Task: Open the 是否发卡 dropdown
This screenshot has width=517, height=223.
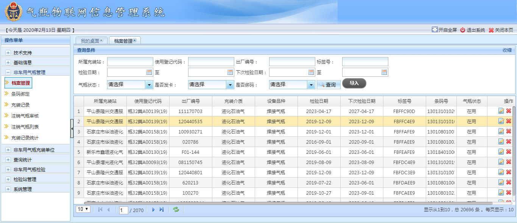Action: 230,85
